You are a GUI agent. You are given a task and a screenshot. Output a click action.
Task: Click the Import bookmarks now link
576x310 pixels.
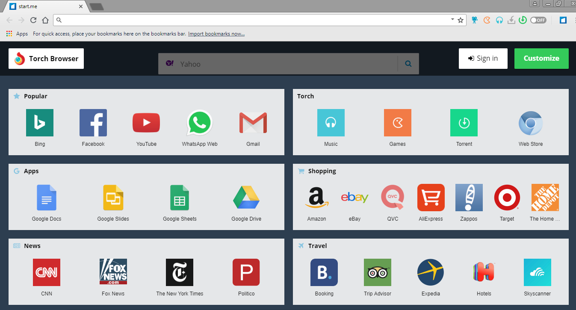(x=216, y=34)
